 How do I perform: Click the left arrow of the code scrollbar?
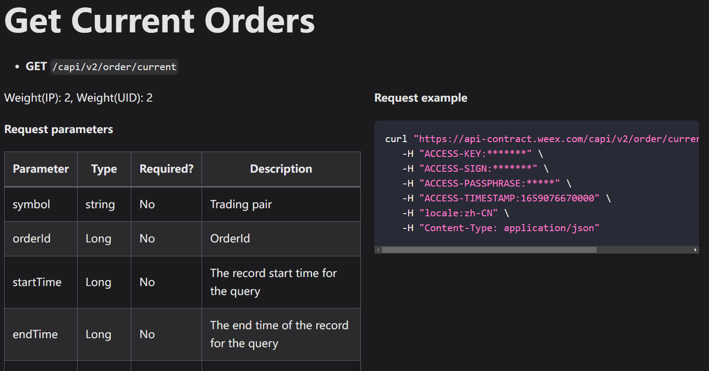378,249
